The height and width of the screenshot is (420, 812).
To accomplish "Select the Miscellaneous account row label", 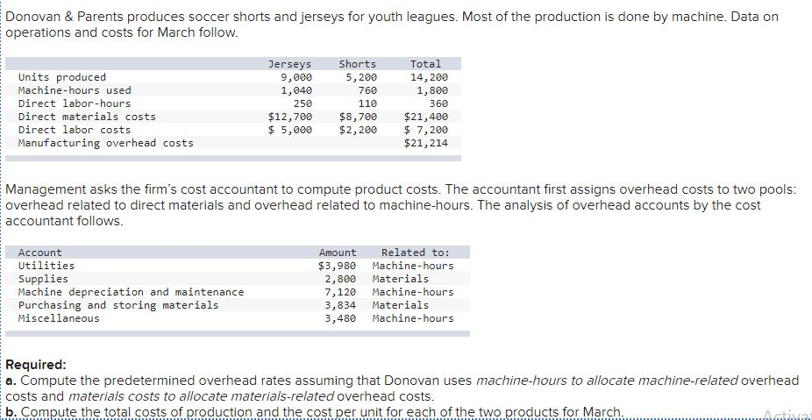I will pos(59,318).
